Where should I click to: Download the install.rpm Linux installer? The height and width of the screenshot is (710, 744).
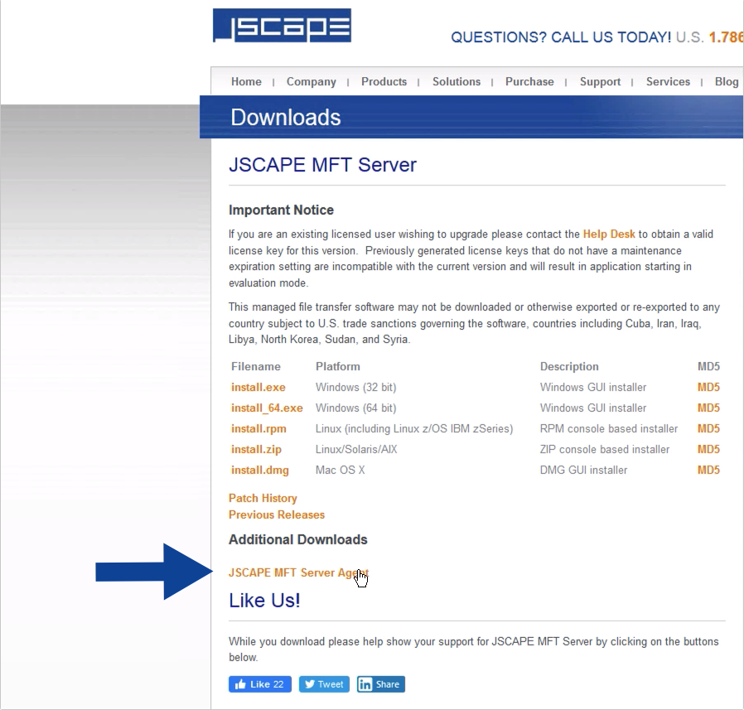[257, 428]
